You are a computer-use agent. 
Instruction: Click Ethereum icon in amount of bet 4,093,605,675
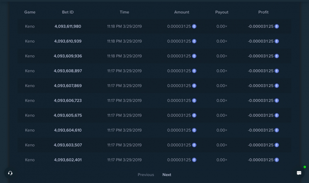(x=194, y=115)
